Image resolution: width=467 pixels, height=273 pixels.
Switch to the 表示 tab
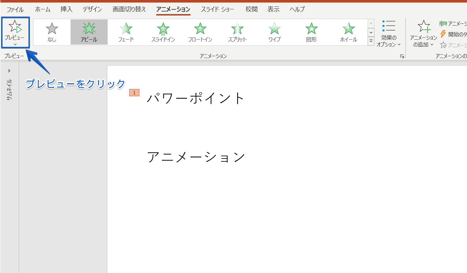[274, 9]
